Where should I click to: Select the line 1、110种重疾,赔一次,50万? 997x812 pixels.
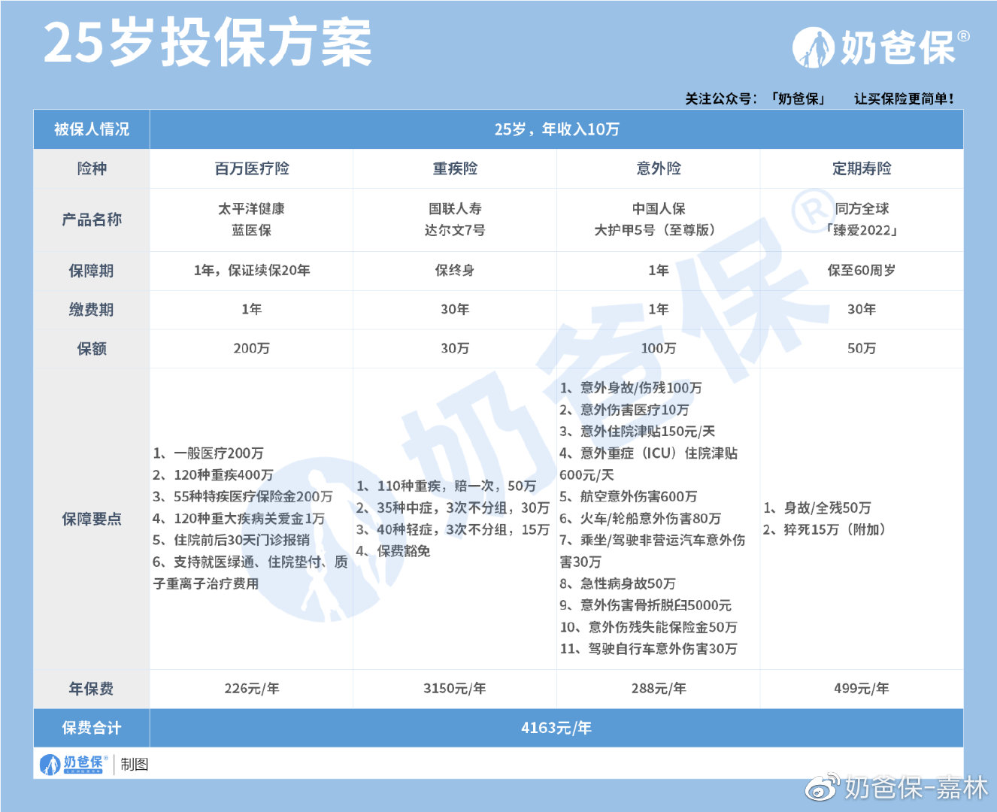tap(447, 486)
